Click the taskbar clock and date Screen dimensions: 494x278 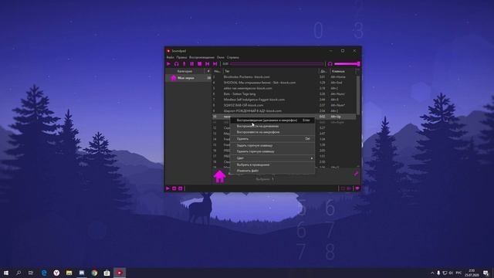point(472,273)
